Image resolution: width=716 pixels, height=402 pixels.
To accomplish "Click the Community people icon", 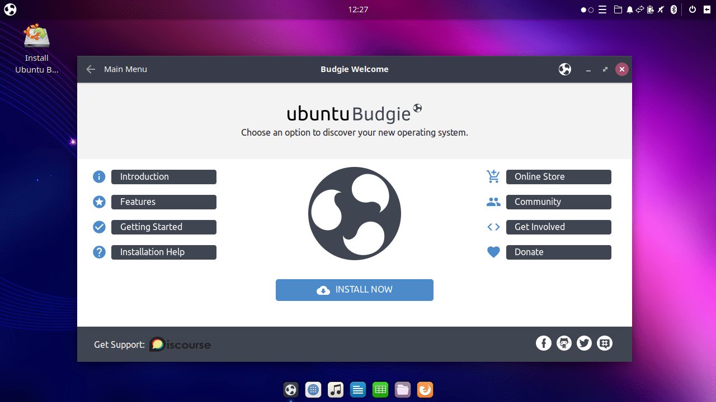I will [x=493, y=202].
